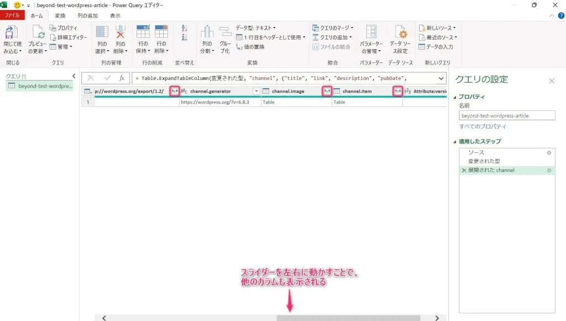This screenshot has height=321, width=566.
Task: Click the グループ化 group by icon
Action: click(225, 33)
